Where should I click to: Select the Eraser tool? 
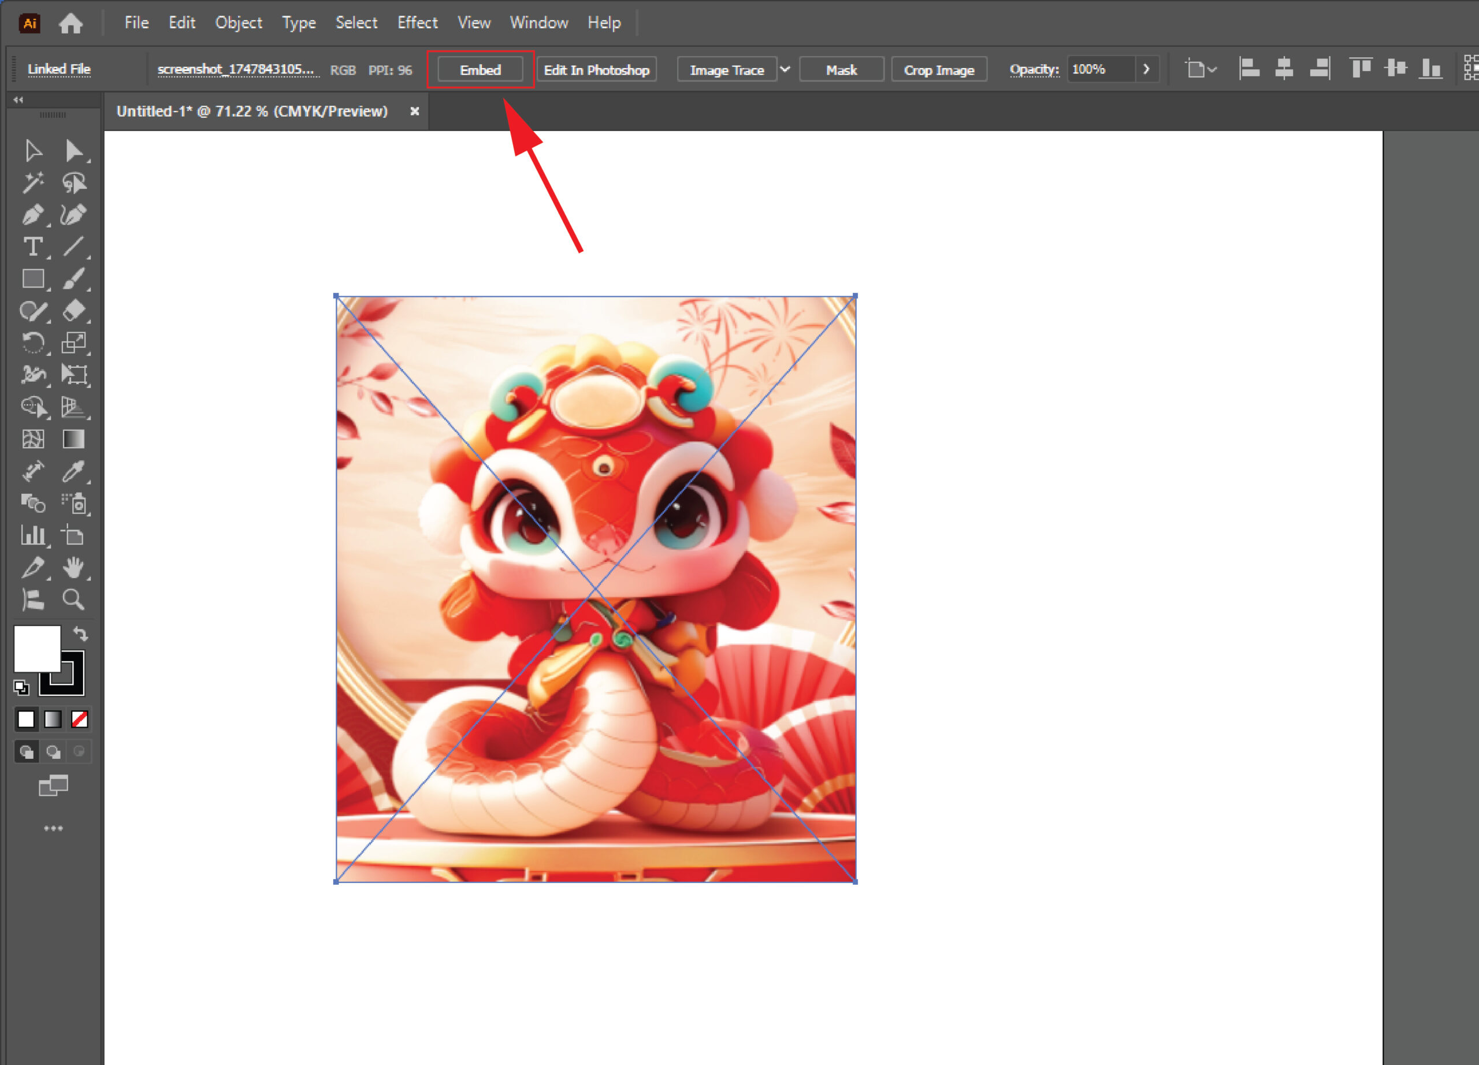click(74, 311)
